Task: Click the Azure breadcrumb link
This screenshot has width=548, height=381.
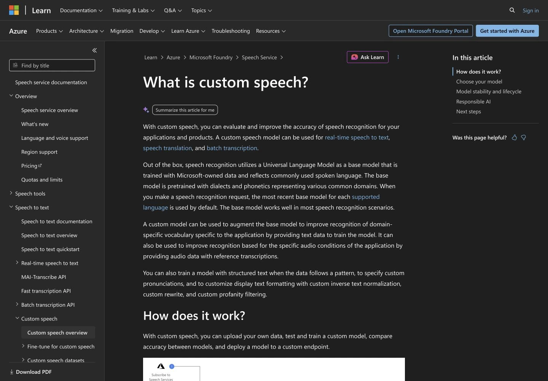Action: click(173, 57)
